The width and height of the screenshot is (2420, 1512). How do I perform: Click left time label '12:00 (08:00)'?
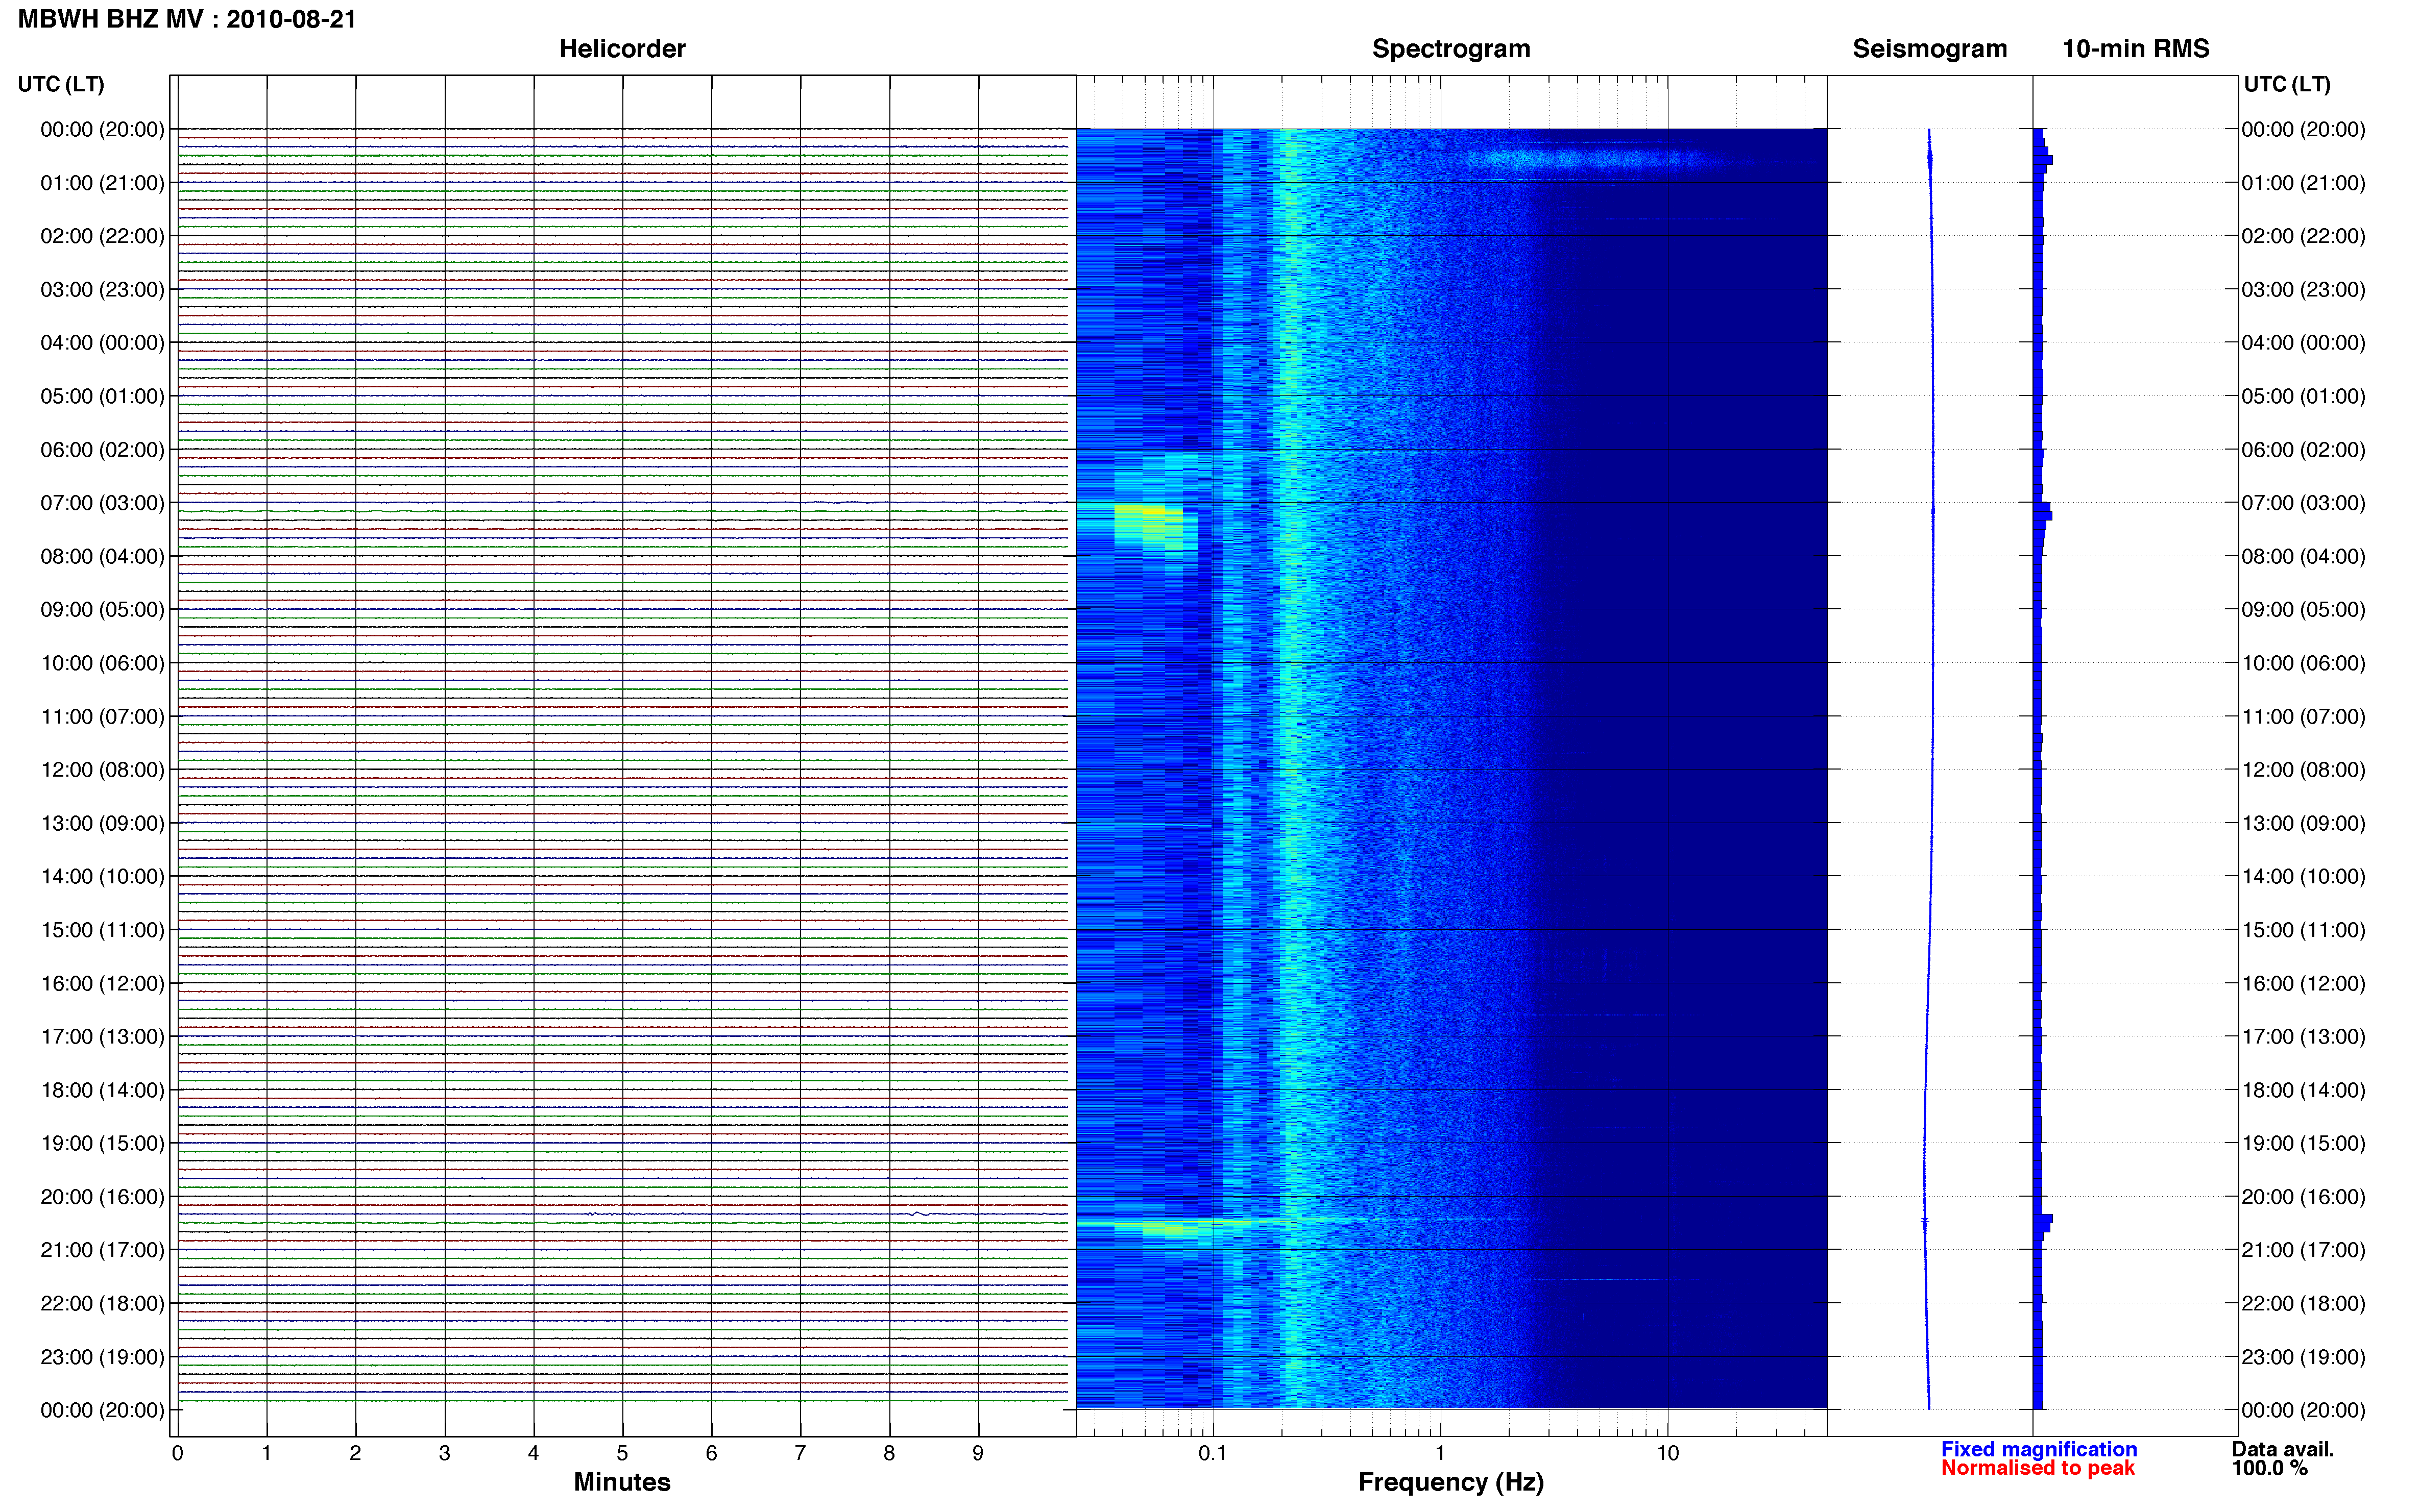[102, 770]
